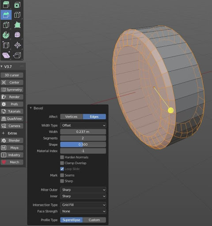Click the 3D cursor button
The height and width of the screenshot is (226, 212).
pos(12,75)
